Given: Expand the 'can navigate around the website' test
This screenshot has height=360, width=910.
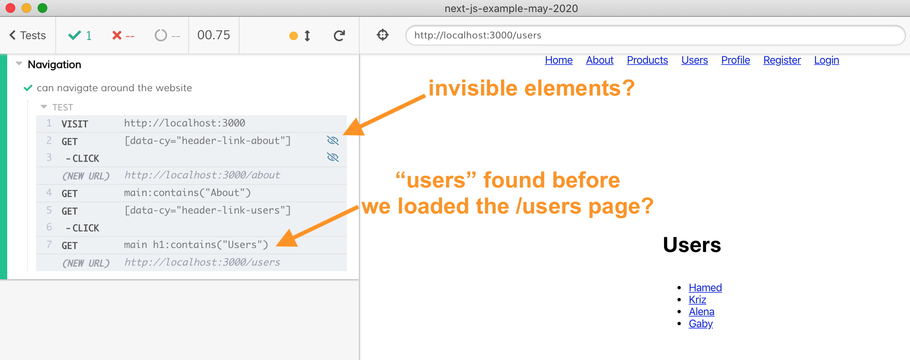Looking at the screenshot, I should (x=114, y=88).
